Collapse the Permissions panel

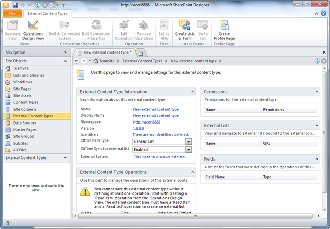point(316,92)
